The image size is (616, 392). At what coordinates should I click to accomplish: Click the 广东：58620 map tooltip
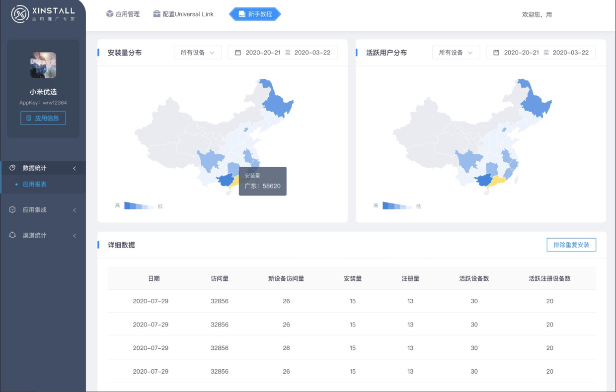click(x=262, y=181)
